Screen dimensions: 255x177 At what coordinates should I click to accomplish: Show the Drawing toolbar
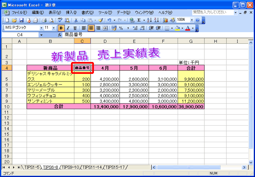172,20
